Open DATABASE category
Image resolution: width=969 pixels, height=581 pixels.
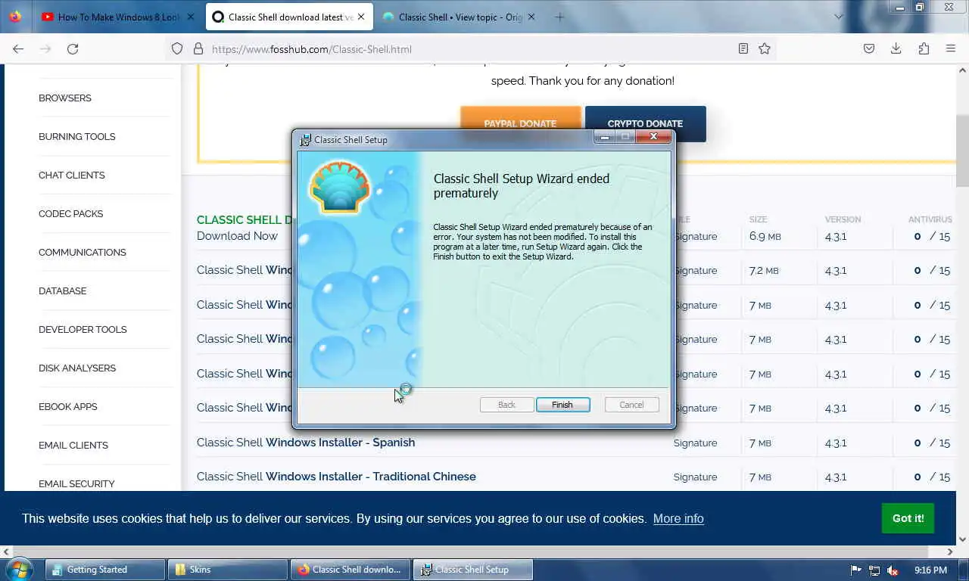click(63, 290)
